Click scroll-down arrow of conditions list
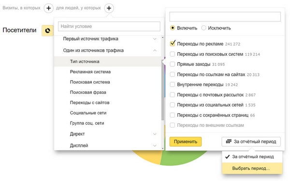Image resolution: width=290 pixels, height=181 pixels. [162, 148]
